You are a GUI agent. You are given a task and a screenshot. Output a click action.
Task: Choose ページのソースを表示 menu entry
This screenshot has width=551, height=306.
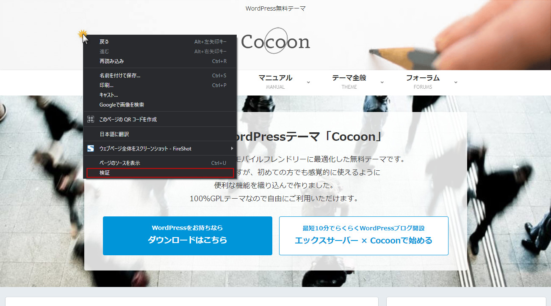click(x=160, y=163)
